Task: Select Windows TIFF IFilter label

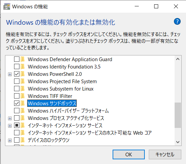Action: point(50,96)
